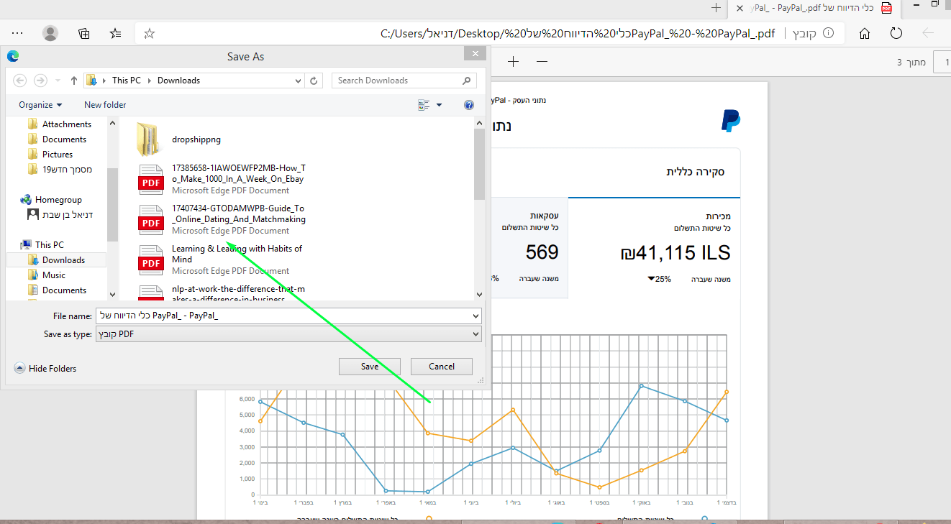Change the file view layout icon
This screenshot has width=951, height=524.
(x=424, y=105)
